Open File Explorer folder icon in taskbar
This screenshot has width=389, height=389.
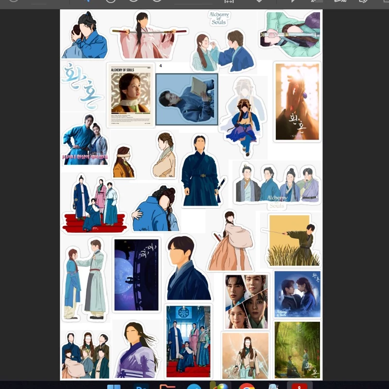coord(167,387)
